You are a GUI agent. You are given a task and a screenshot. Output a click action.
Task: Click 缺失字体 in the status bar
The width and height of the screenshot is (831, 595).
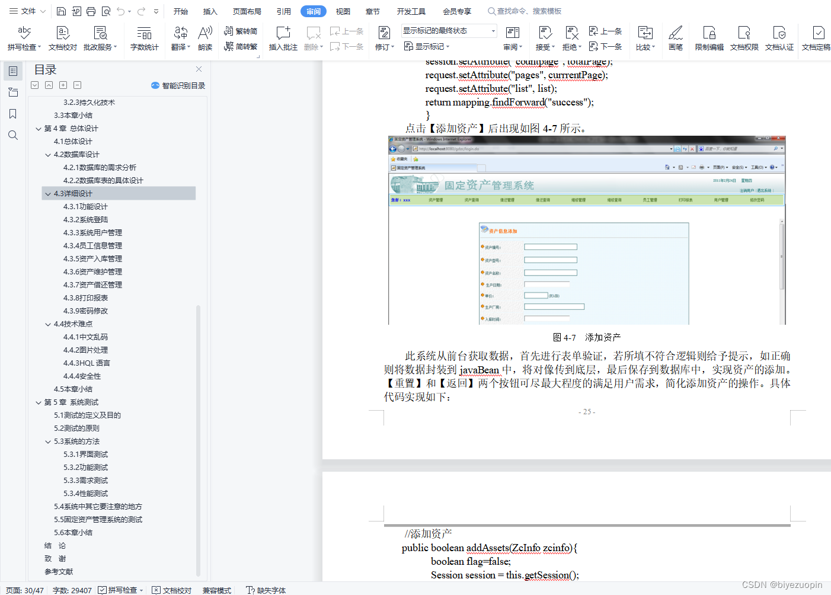(266, 590)
